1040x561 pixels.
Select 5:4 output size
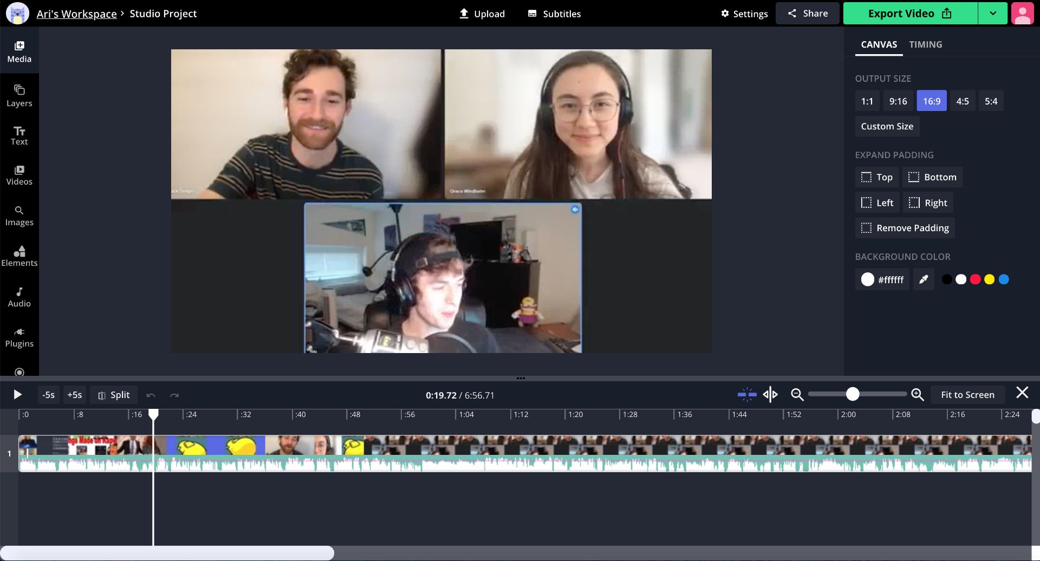(x=991, y=101)
